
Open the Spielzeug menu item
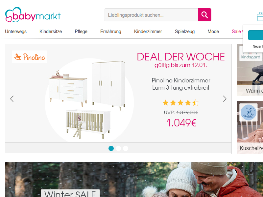coord(185,32)
